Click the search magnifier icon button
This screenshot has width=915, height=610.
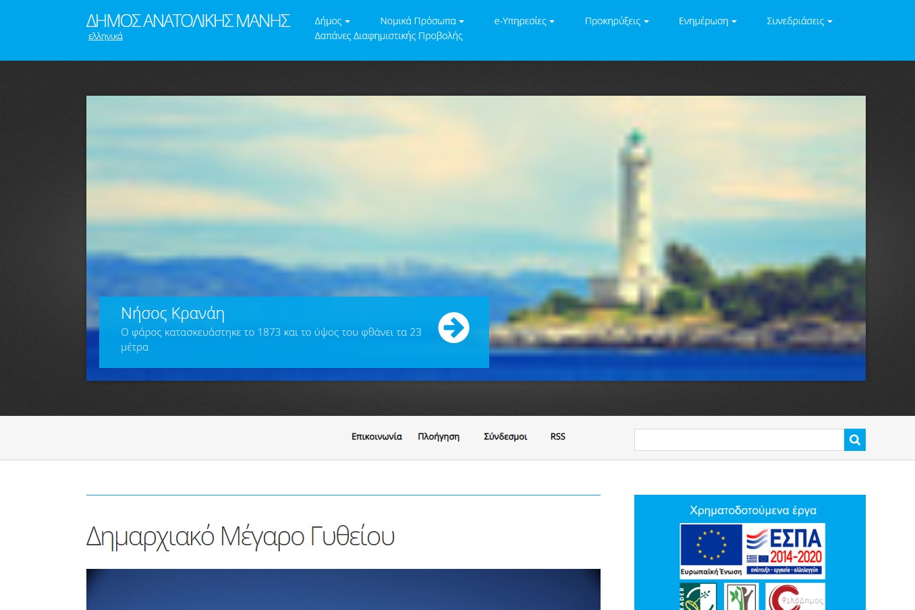point(854,439)
